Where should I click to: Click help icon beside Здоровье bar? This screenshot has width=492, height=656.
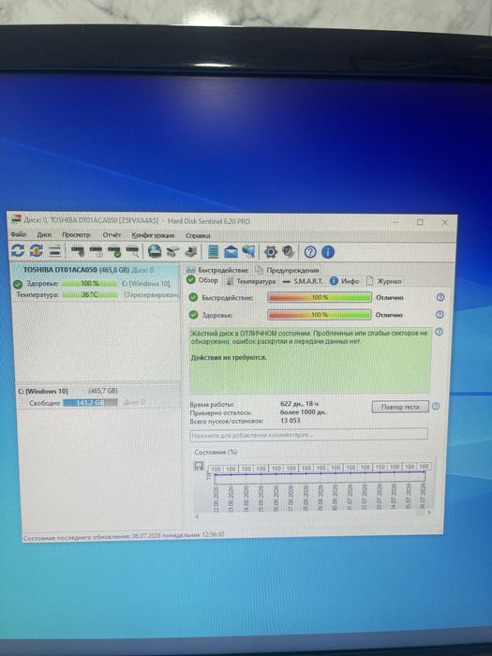[x=440, y=314]
